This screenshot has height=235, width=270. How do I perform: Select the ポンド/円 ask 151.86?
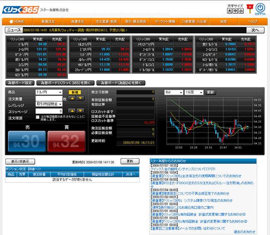(61, 54)
